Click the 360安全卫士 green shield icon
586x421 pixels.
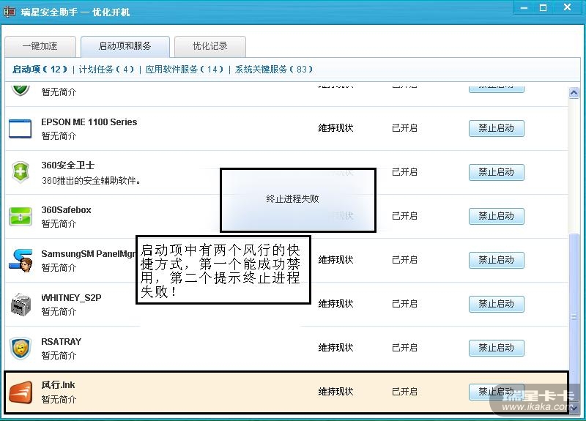pos(21,172)
